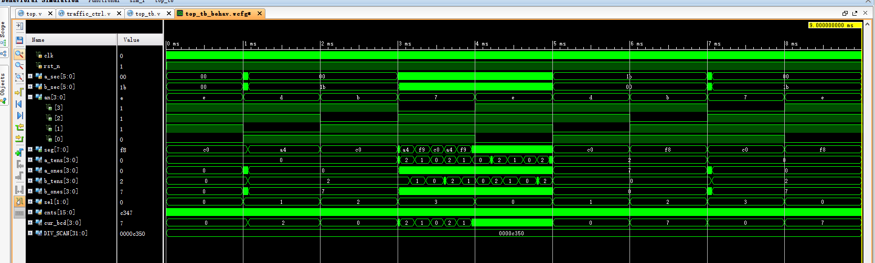The image size is (875, 263).
Task: Jump to time zero
Action: click(x=19, y=104)
